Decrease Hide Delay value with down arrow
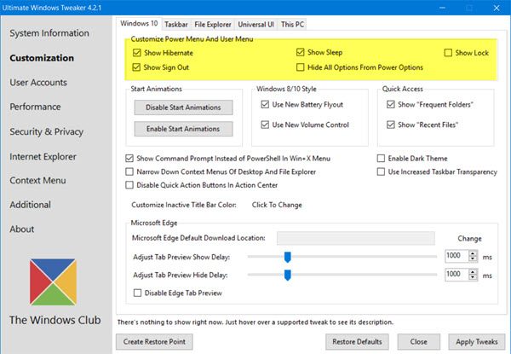 pyautogui.click(x=473, y=277)
